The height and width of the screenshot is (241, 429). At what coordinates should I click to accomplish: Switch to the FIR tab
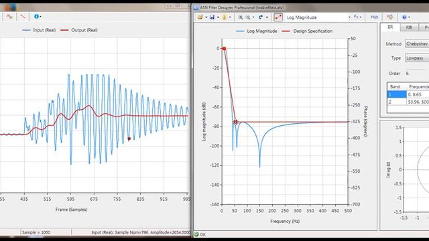pos(409,27)
